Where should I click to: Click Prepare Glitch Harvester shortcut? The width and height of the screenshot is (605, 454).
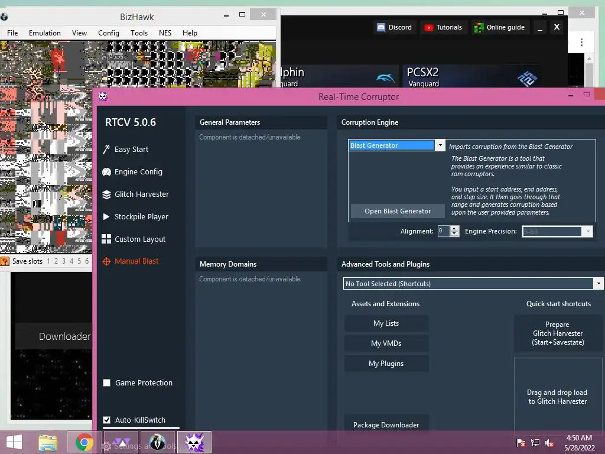558,333
